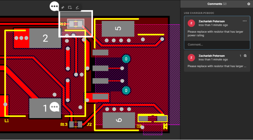The image size is (253, 140).
Task: Click the L1 designator label
Action: click(x=6, y=121)
